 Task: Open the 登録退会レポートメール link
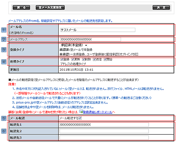coord(98,112)
